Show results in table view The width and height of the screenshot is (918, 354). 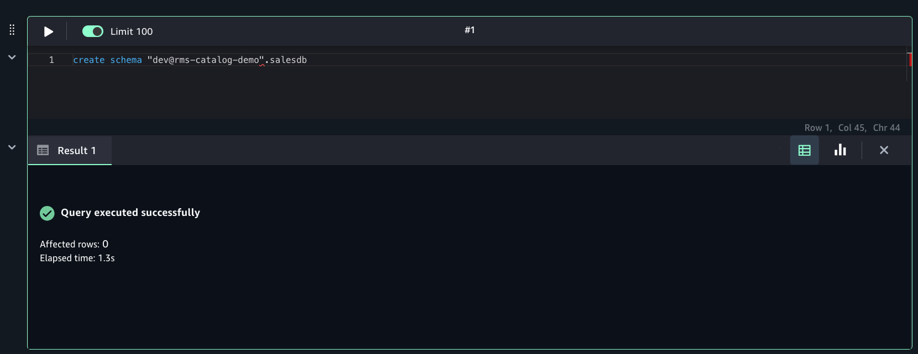point(805,150)
